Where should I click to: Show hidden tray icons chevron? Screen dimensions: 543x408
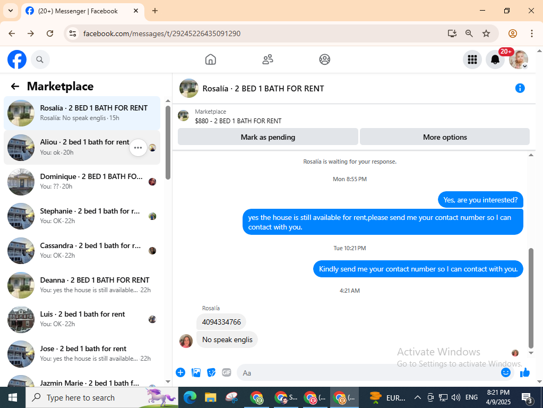[418, 397]
